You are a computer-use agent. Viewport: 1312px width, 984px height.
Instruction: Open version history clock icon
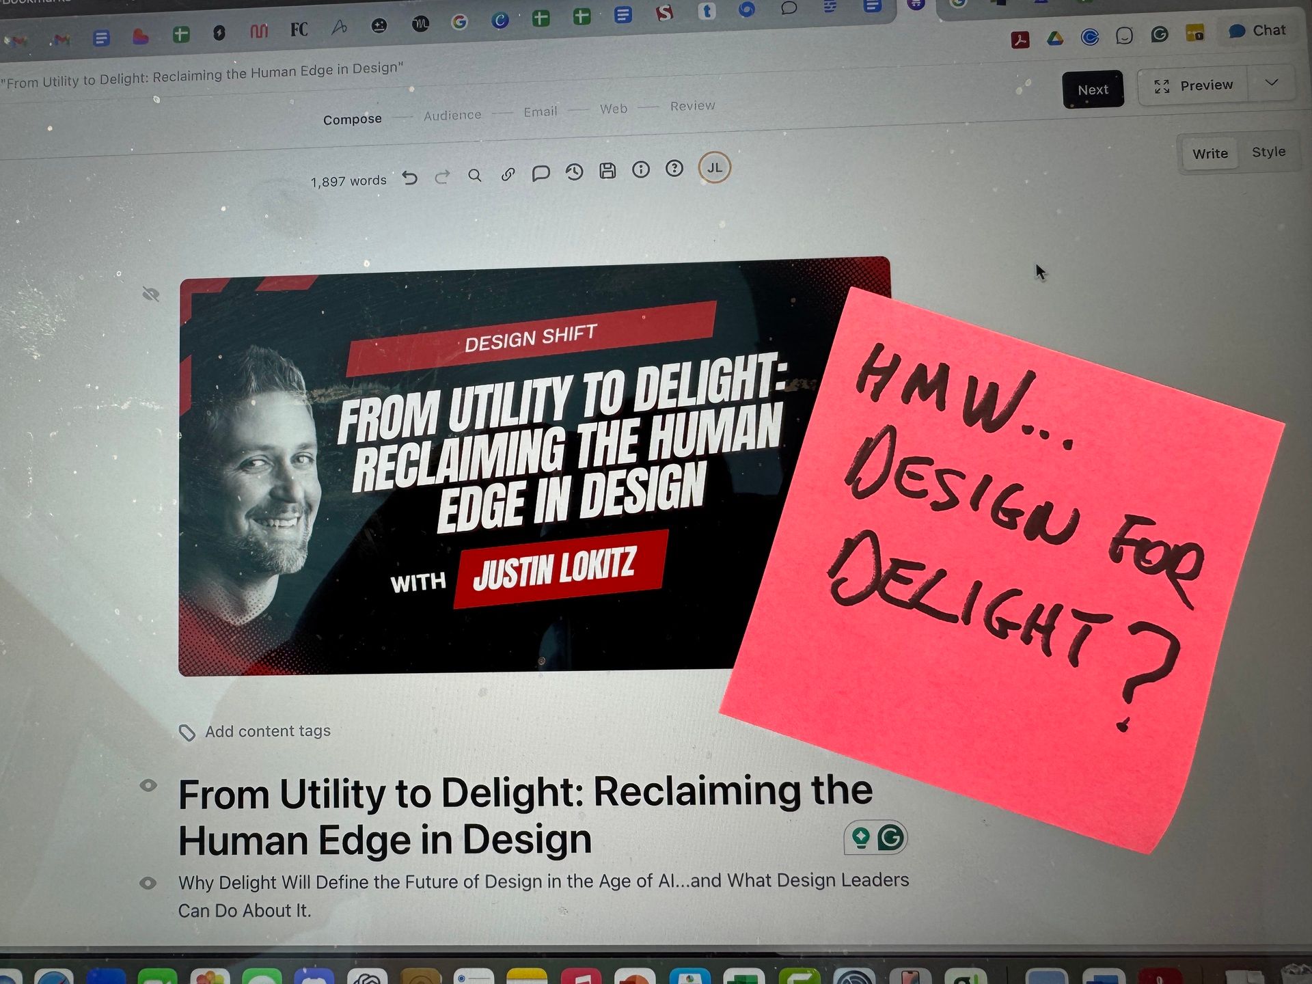[x=574, y=172]
